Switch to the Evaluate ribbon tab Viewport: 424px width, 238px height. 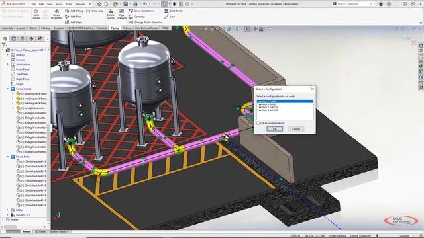[x=59, y=28]
